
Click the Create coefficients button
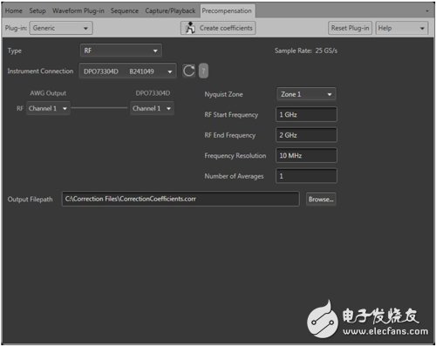click(x=218, y=28)
